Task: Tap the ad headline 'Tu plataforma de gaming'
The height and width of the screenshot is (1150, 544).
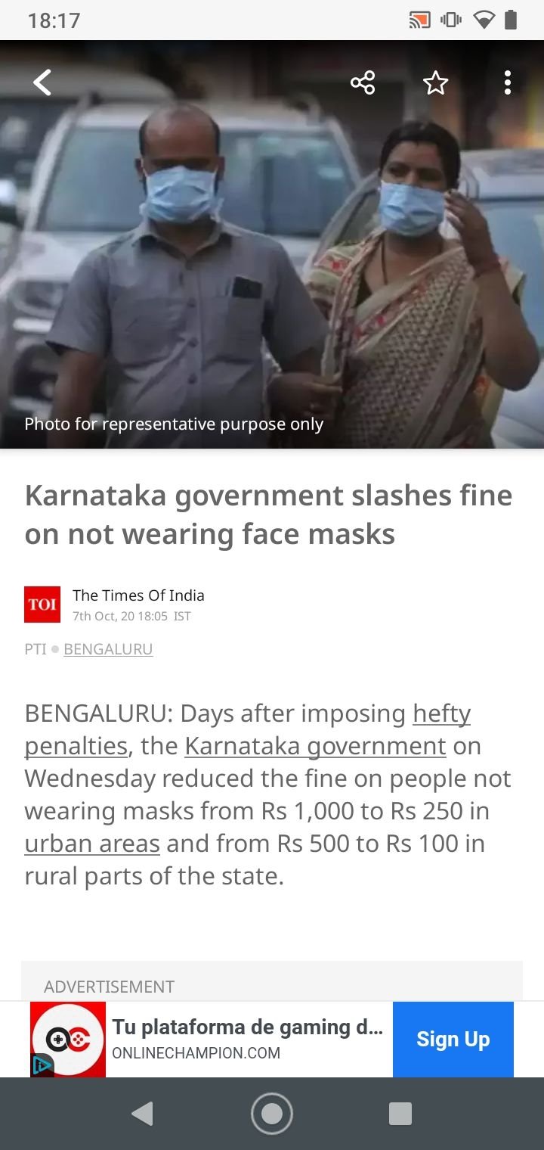Action: click(248, 1027)
